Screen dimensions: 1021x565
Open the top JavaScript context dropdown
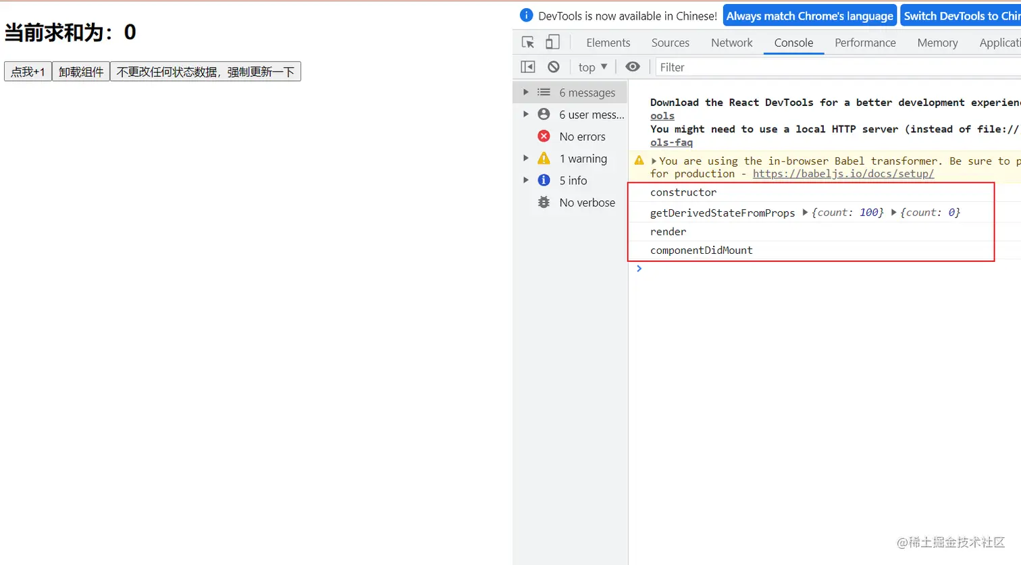593,67
